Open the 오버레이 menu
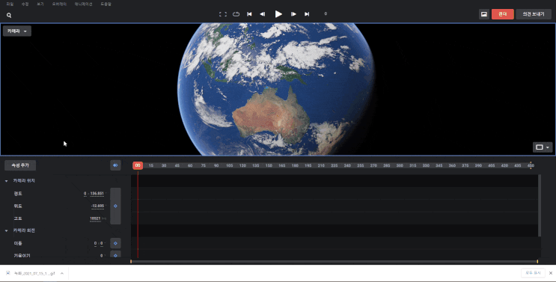Screen dimensions: 556x282 59,4
